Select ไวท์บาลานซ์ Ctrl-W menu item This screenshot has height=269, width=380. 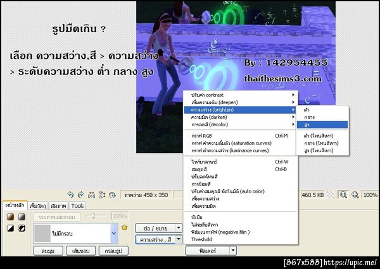(240, 162)
